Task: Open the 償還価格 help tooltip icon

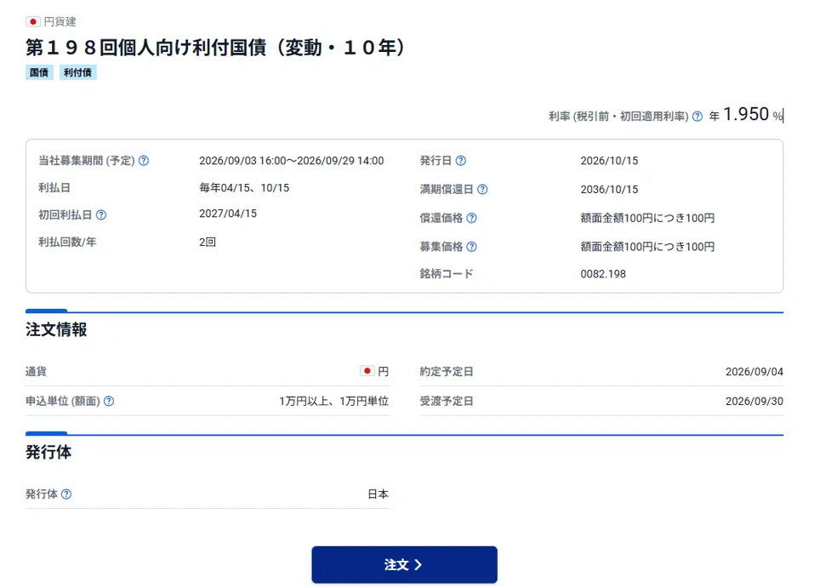Action: [x=471, y=218]
